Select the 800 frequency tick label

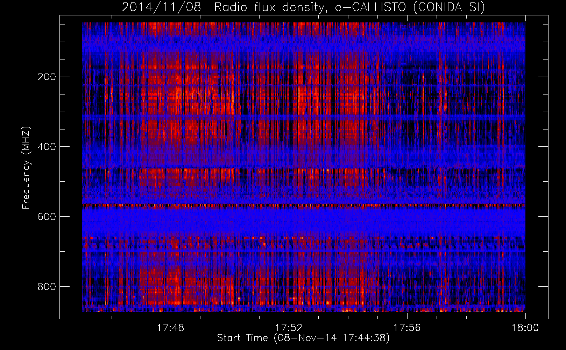pos(47,287)
